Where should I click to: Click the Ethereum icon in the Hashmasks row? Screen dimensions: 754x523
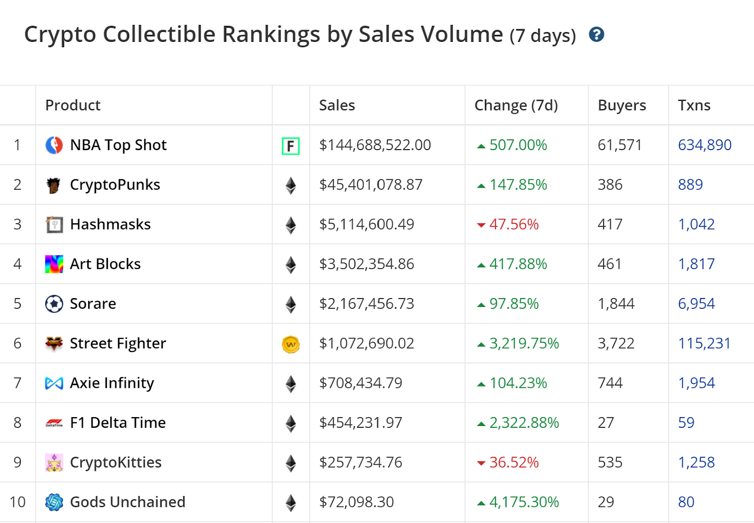(291, 225)
